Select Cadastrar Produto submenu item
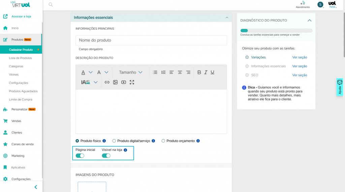Viewport: 345px width, 192px height. [x=21, y=50]
